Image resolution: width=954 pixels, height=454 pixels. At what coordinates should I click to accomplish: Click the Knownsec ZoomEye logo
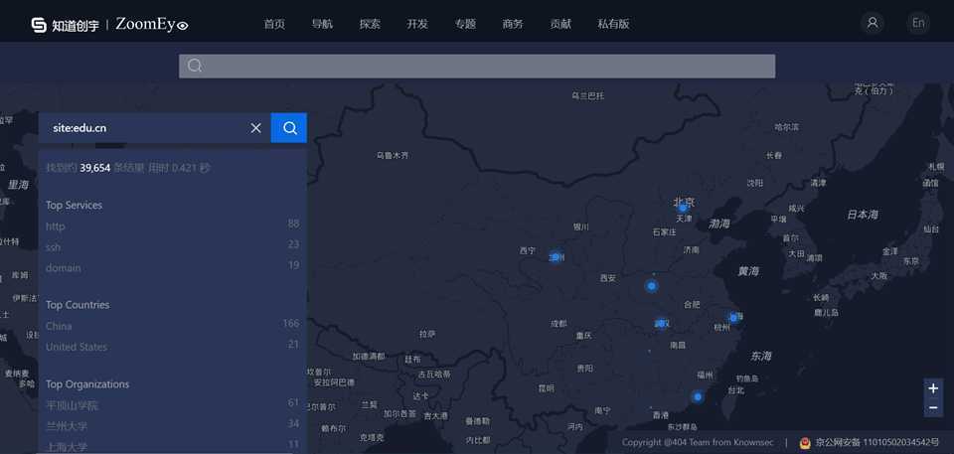109,25
